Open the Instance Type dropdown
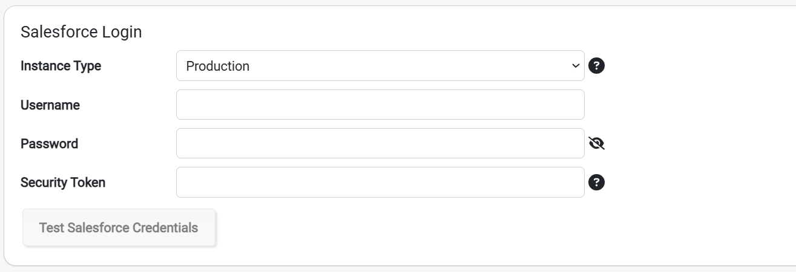The width and height of the screenshot is (796, 272). [380, 66]
